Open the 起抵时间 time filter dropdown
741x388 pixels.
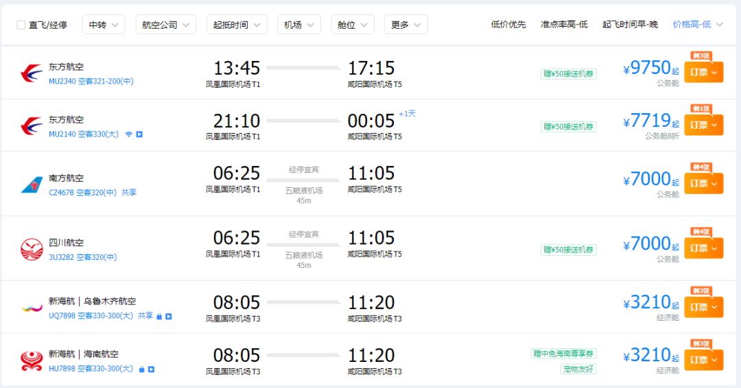[237, 25]
